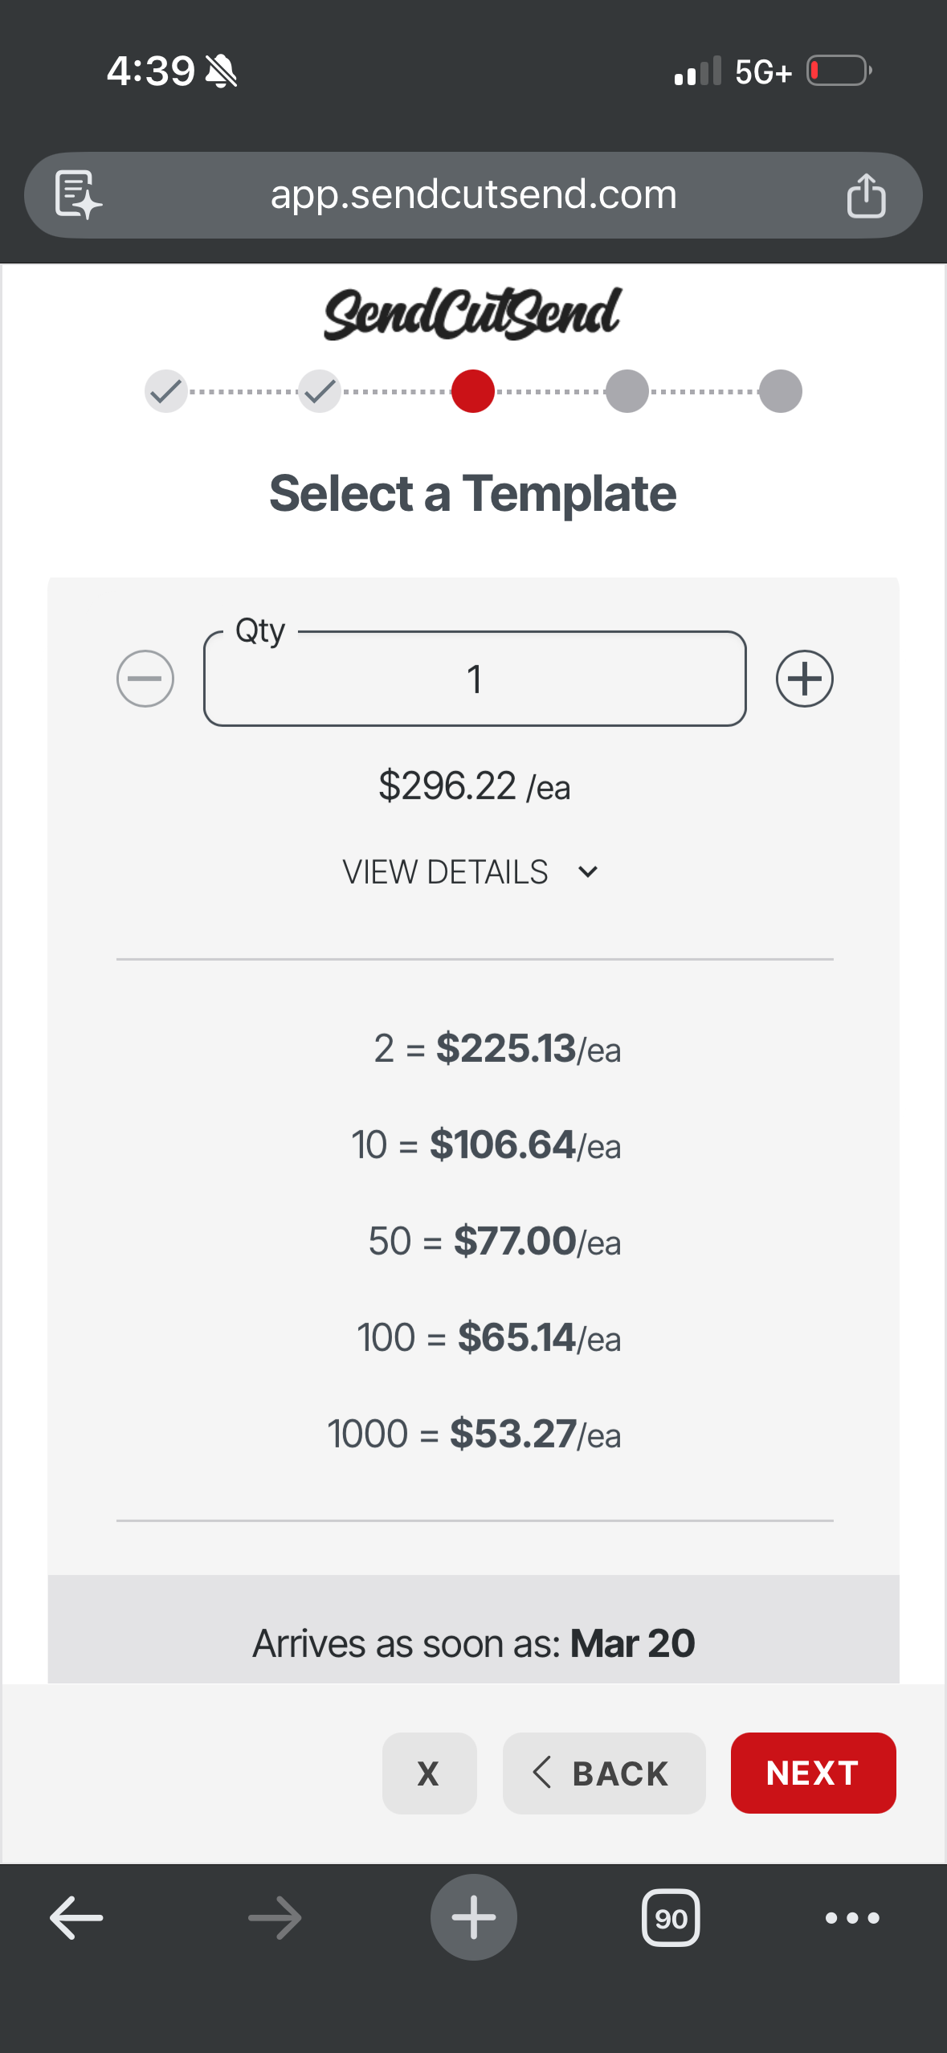
Task: Click the SendCutSend logo
Action: pyautogui.click(x=472, y=313)
